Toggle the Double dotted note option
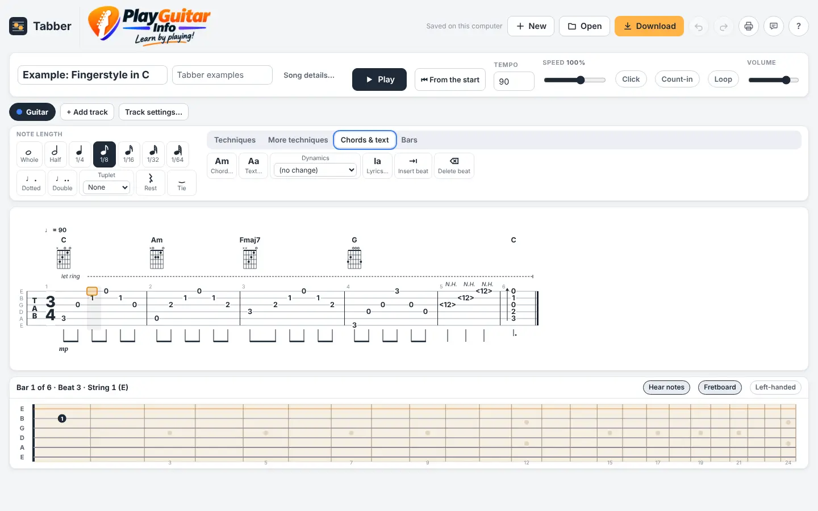This screenshot has width=818, height=511. (x=62, y=183)
